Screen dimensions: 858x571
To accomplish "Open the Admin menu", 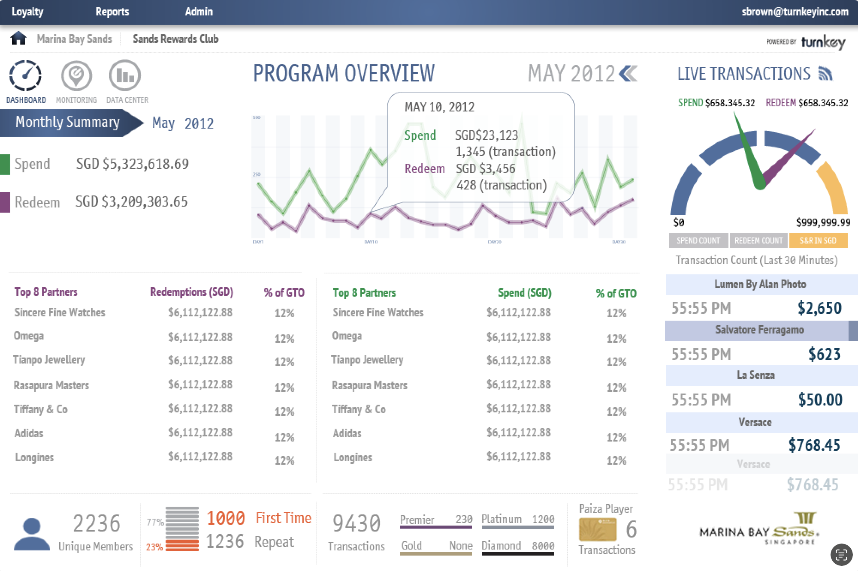I will coord(199,12).
